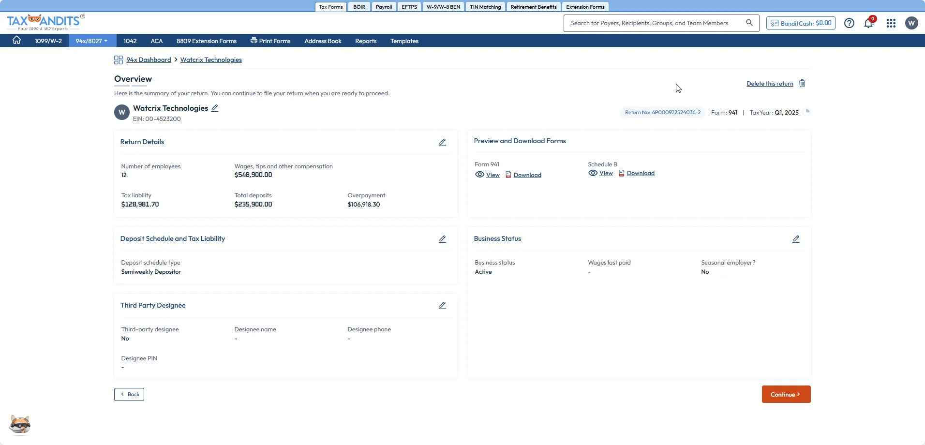
Task: Open the Print Forms menu item
Action: point(270,41)
